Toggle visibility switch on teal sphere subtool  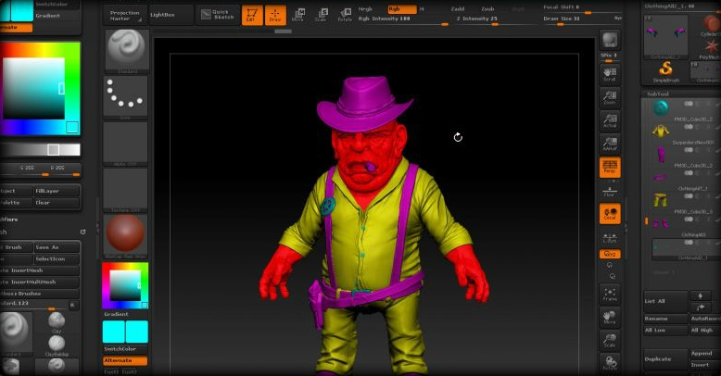click(689, 104)
